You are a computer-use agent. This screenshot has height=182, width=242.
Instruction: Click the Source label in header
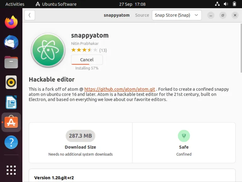[142, 15]
